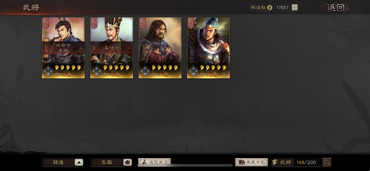The height and width of the screenshot is (171, 370).
Task: Click the 魏 faction badge on 鍾會's card
Action: tap(48, 71)
